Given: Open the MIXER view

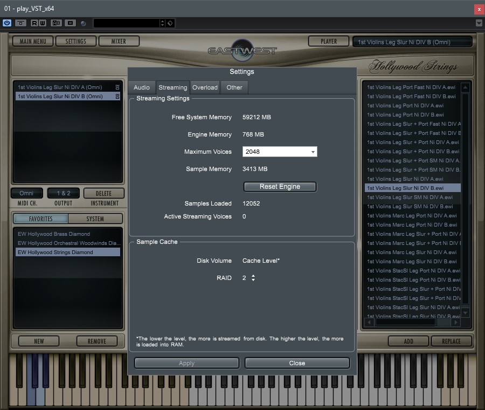Looking at the screenshot, I should pos(119,41).
